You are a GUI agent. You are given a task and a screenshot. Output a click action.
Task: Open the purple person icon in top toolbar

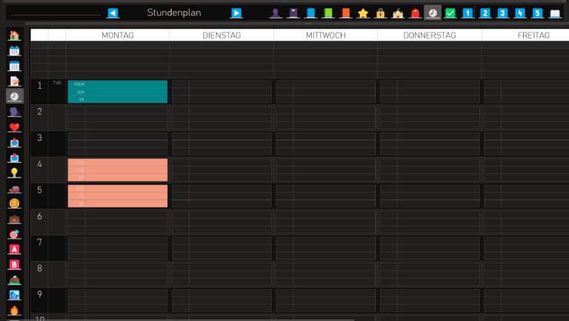276,13
